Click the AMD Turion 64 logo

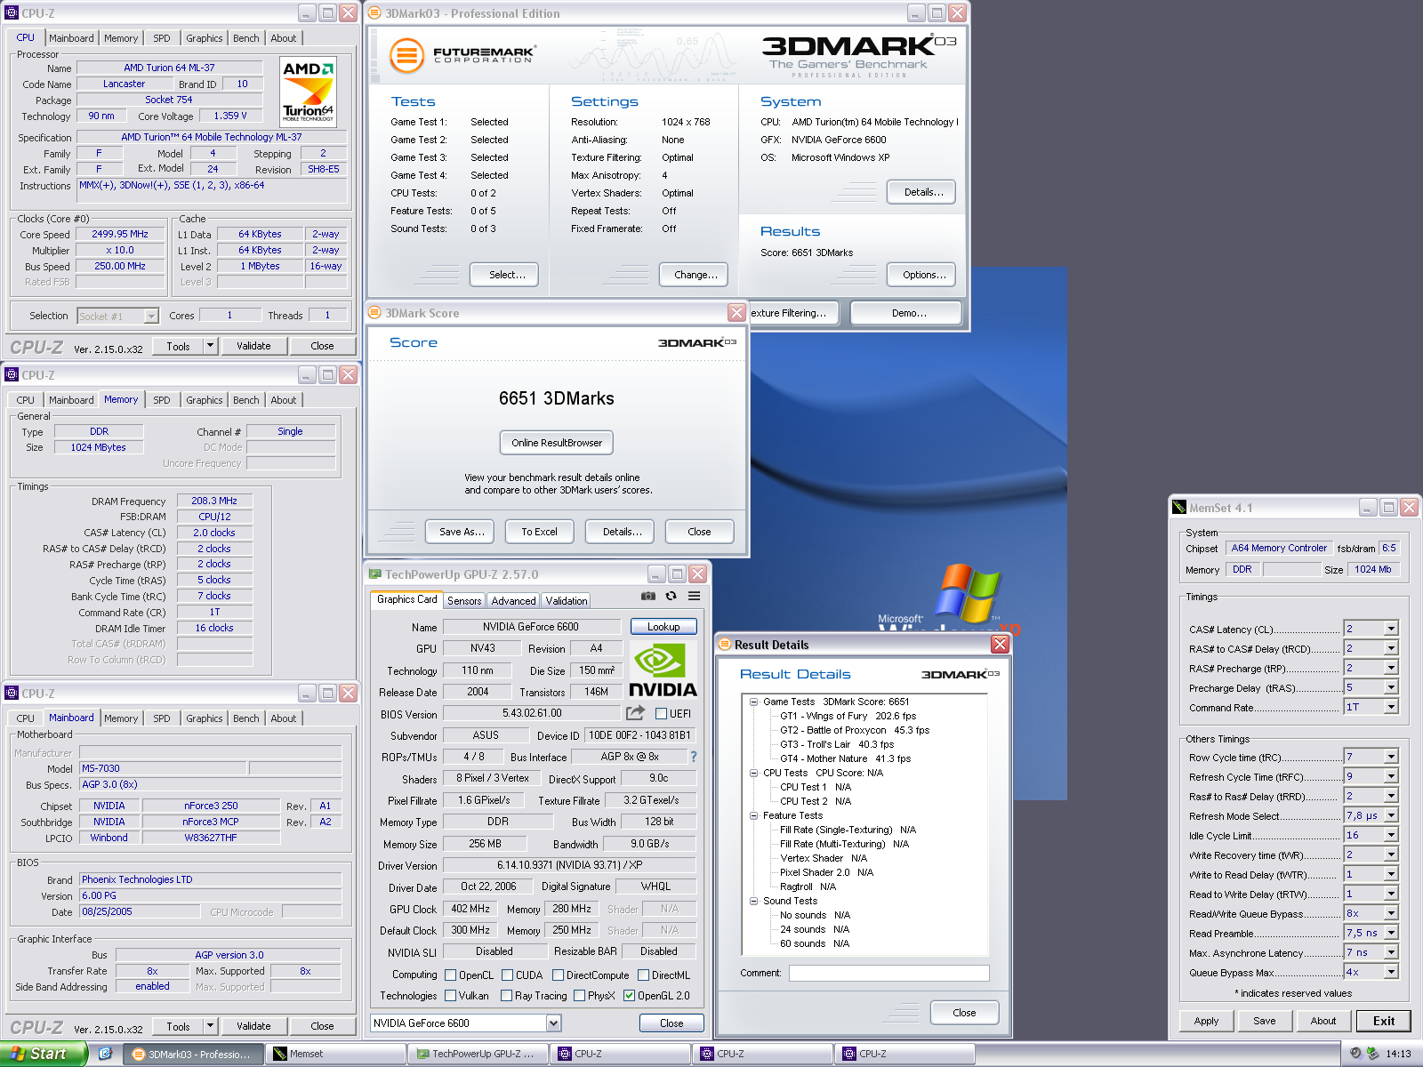pyautogui.click(x=308, y=91)
